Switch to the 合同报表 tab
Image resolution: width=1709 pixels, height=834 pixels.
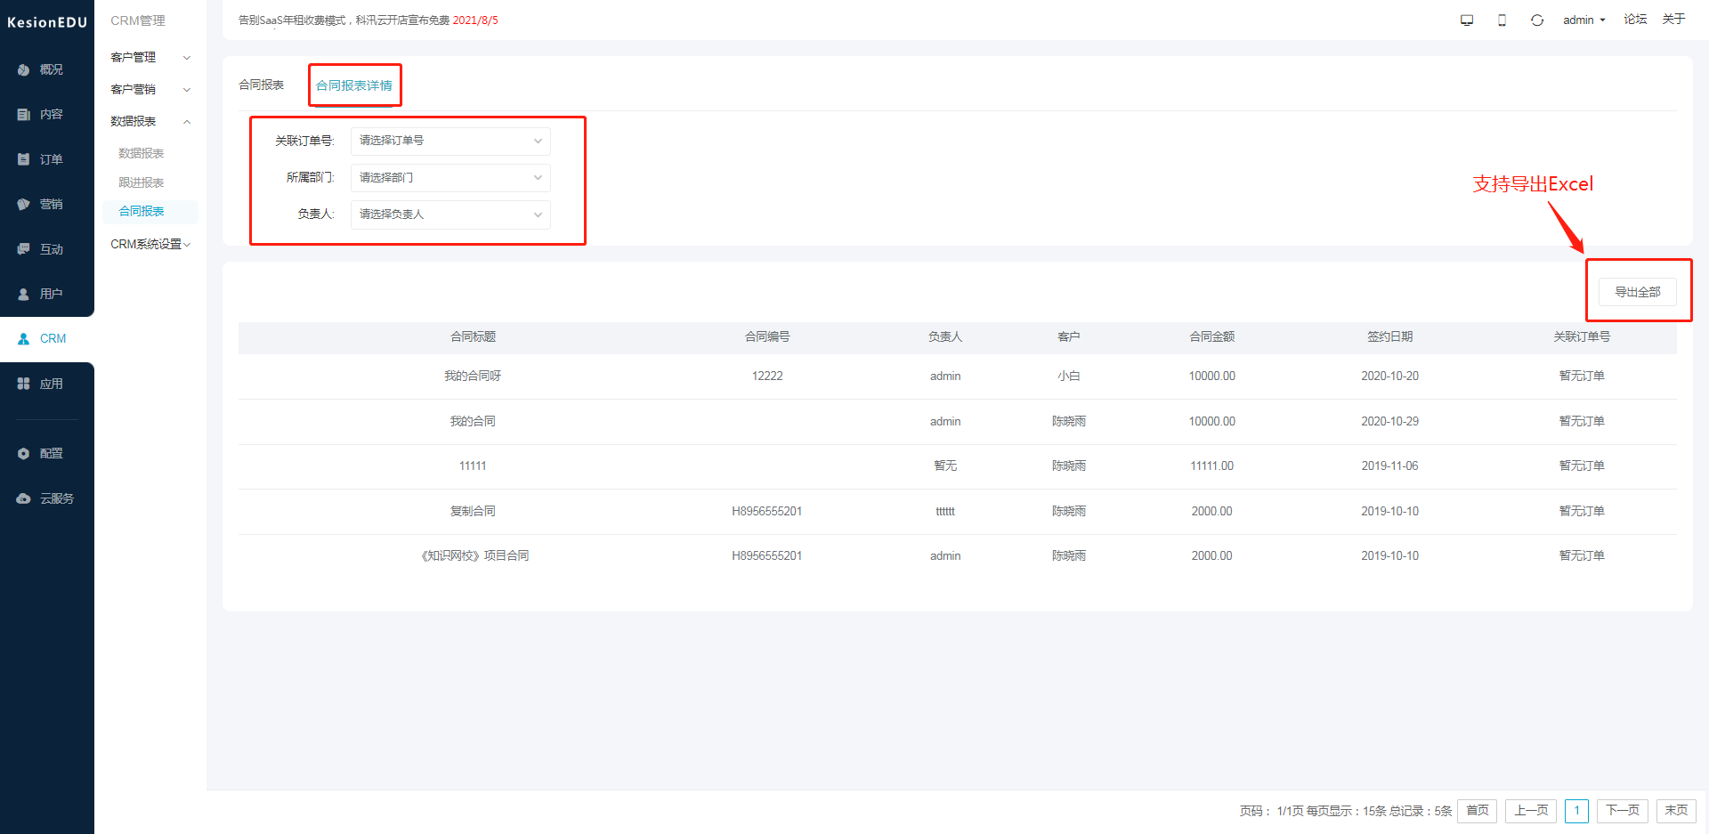click(x=261, y=85)
